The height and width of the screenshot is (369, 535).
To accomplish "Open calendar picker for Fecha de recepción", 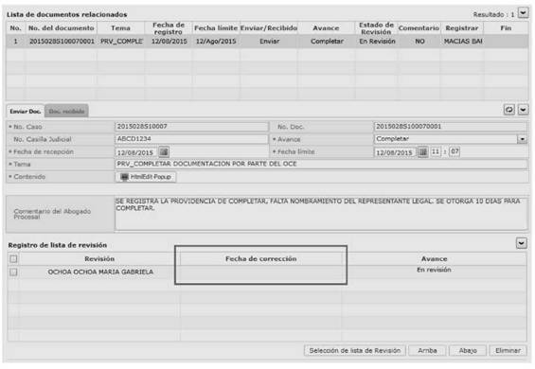I will 164,151.
